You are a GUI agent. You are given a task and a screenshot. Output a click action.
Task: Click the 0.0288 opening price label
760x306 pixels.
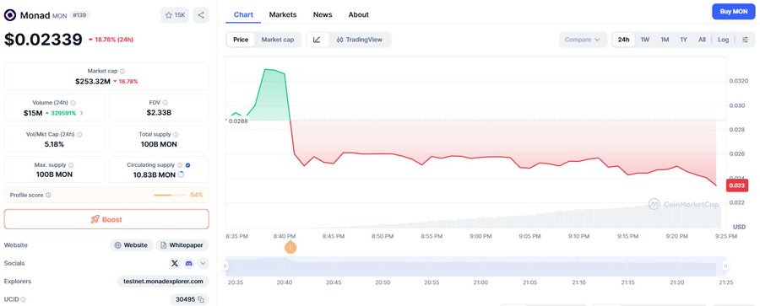(237, 121)
